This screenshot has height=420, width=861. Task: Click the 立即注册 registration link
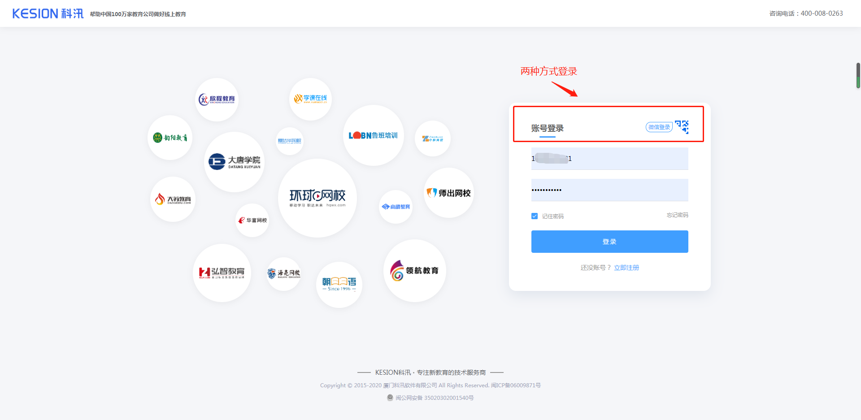[x=626, y=268]
